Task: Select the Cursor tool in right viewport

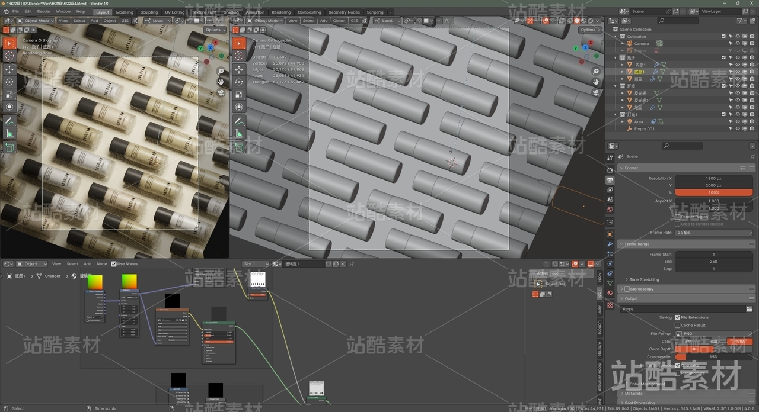Action: [x=238, y=56]
